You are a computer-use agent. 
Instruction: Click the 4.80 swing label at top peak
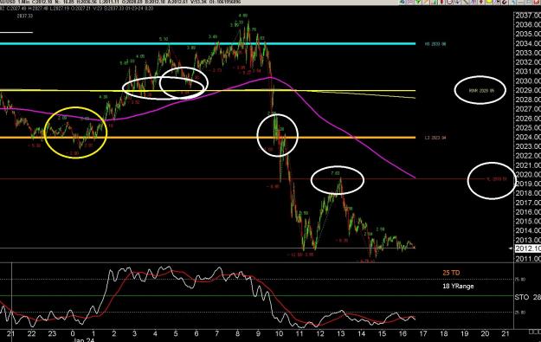243,16
